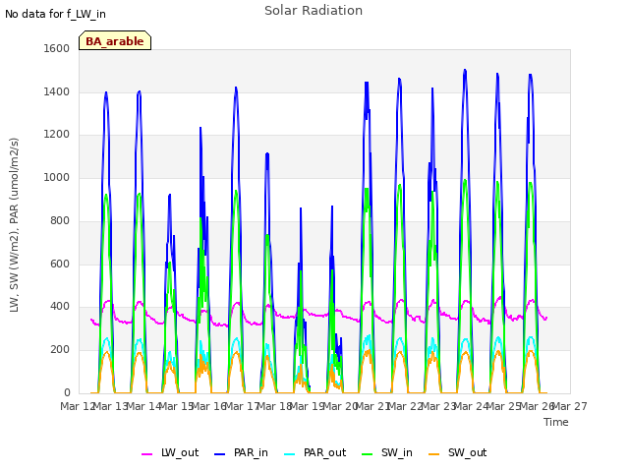Click the Time axis label
Viewport: 629px width, 472px height.
coord(556,422)
